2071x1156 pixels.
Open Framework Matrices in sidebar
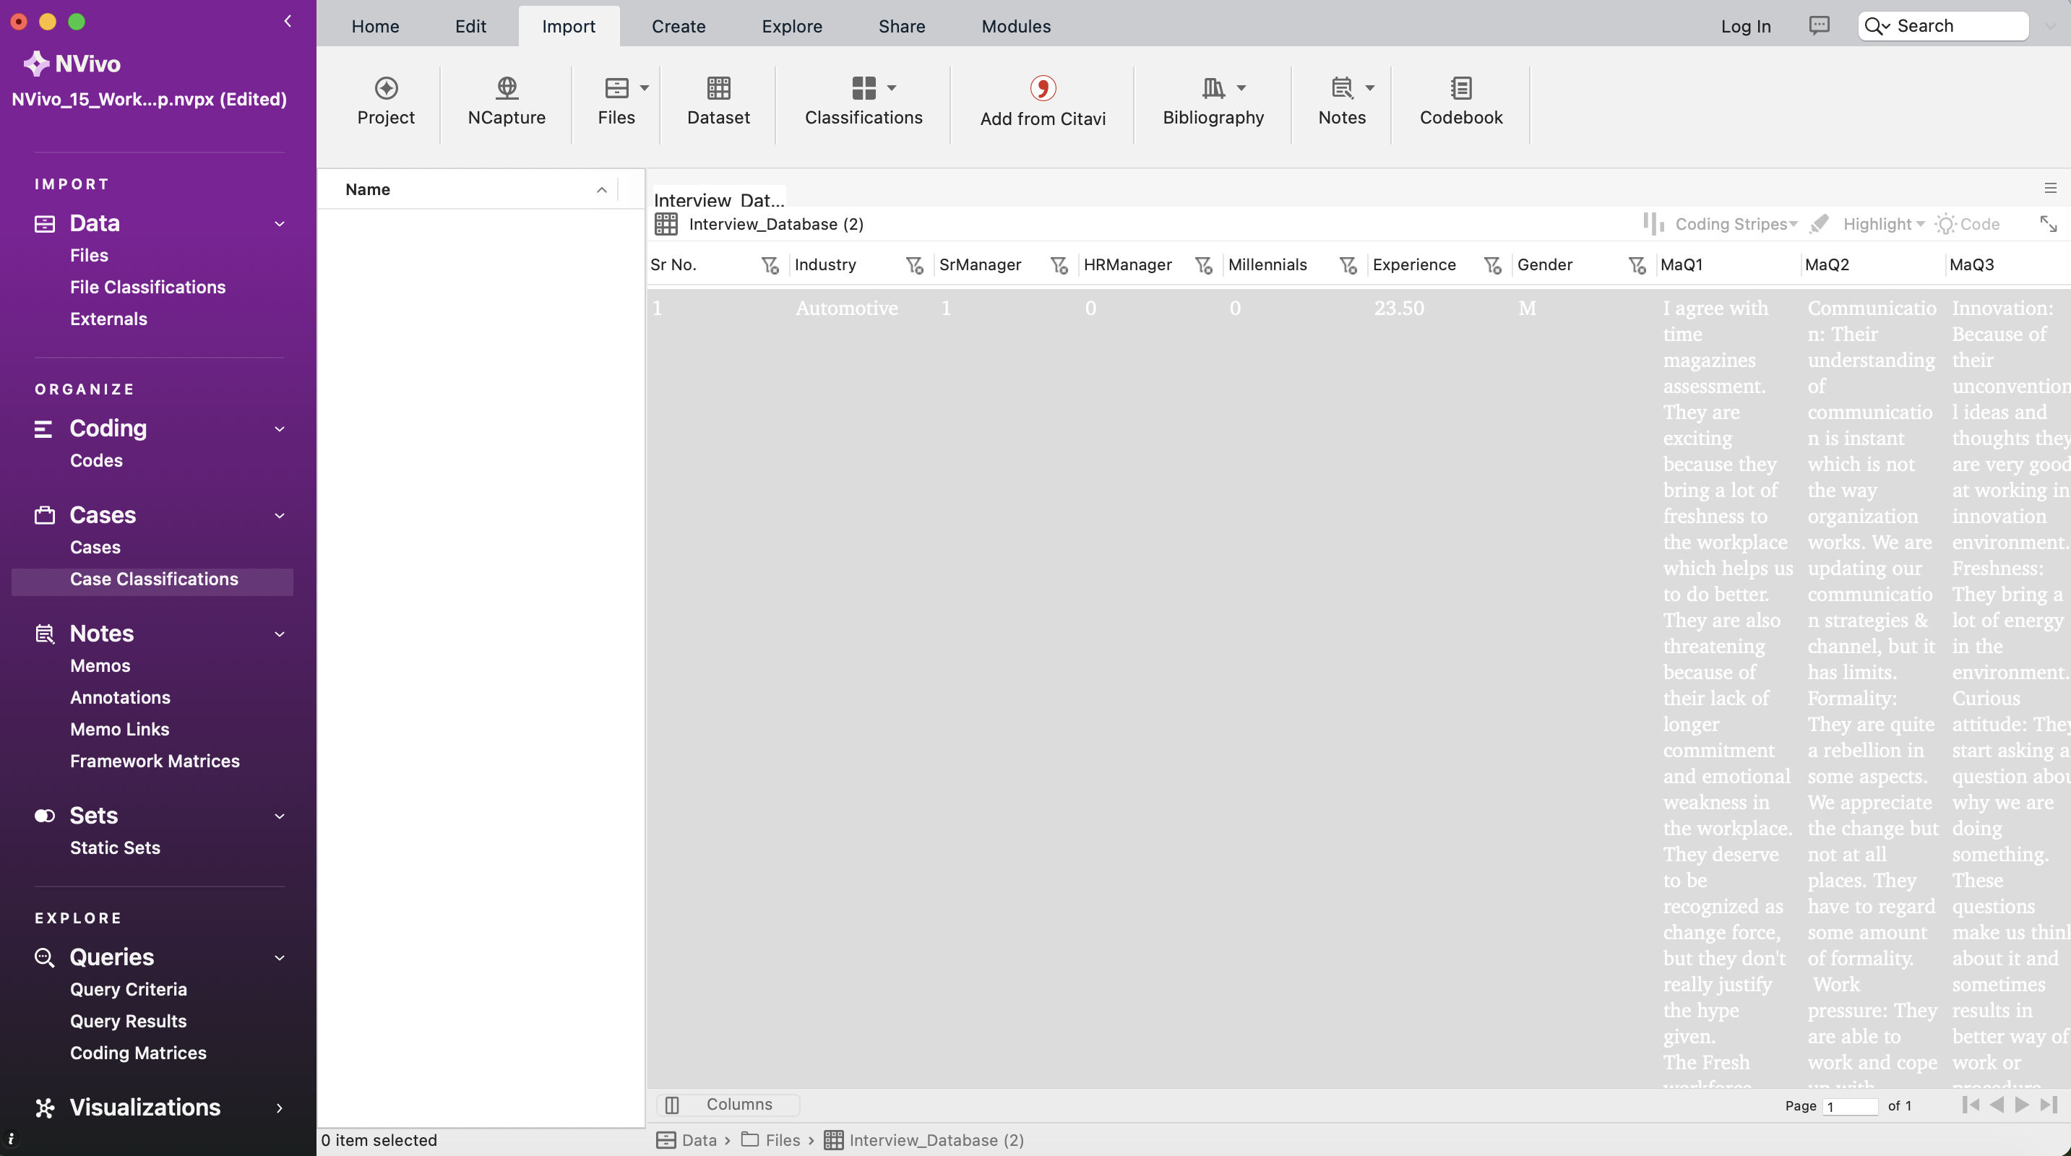click(x=155, y=762)
